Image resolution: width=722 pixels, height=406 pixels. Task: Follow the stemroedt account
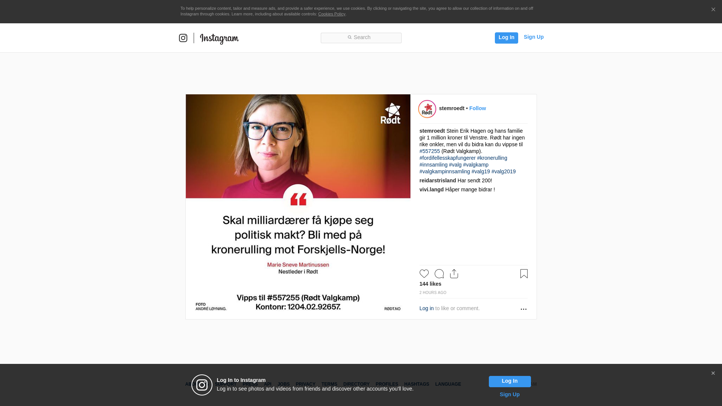[478, 108]
